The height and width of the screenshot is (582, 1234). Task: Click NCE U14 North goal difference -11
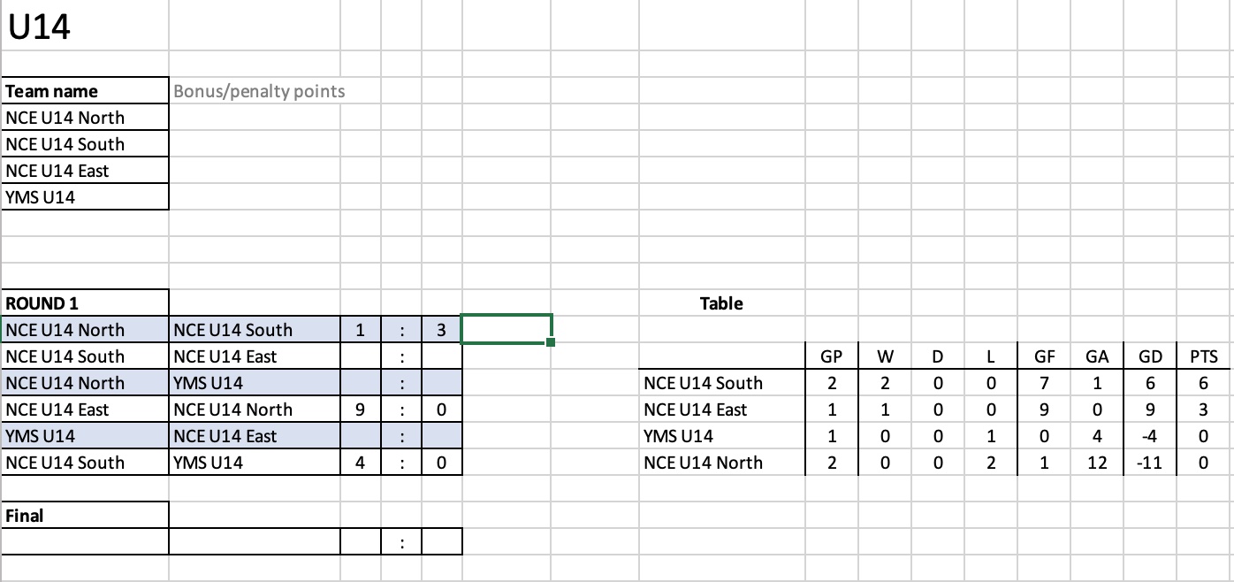point(1150,463)
